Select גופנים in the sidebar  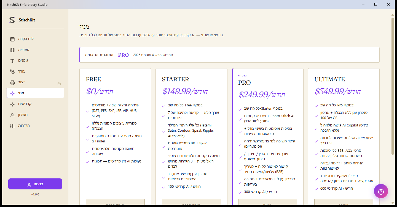tap(35, 60)
